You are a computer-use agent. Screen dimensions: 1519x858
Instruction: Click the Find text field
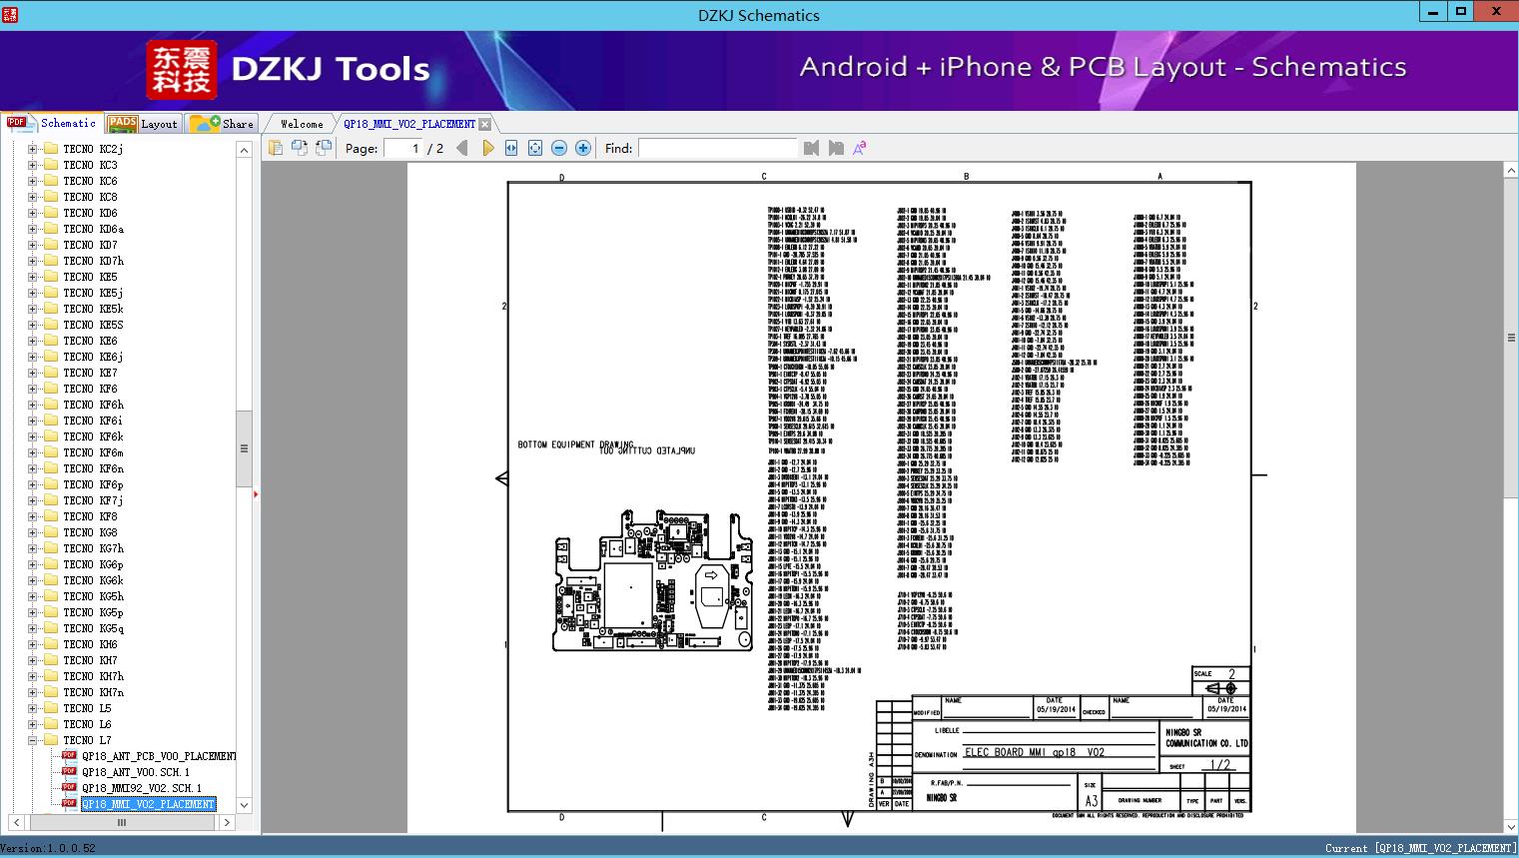coord(717,148)
